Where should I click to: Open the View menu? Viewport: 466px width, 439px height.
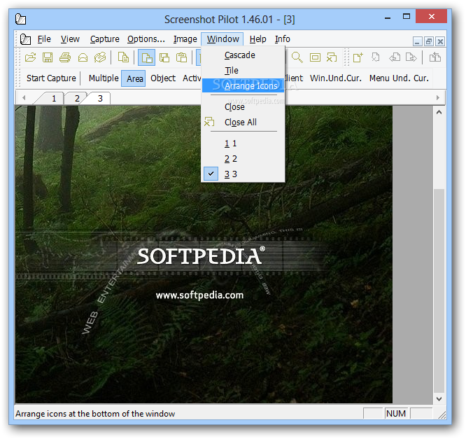coord(70,39)
